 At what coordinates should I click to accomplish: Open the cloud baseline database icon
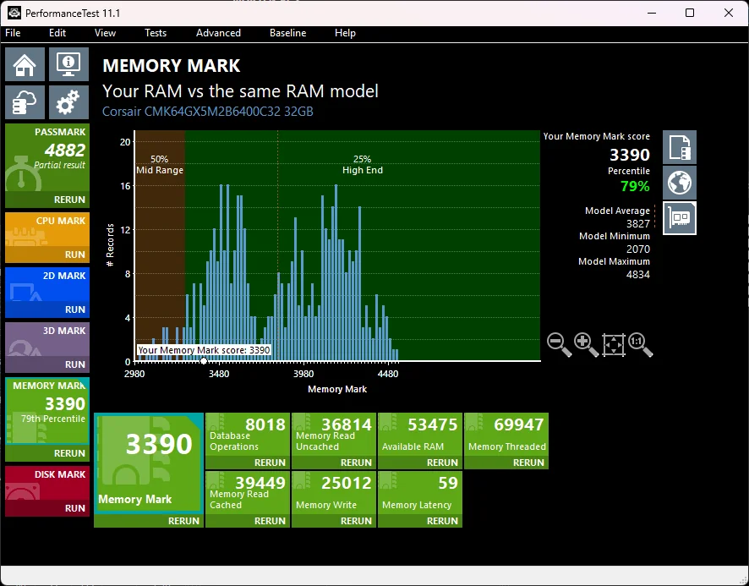point(25,102)
